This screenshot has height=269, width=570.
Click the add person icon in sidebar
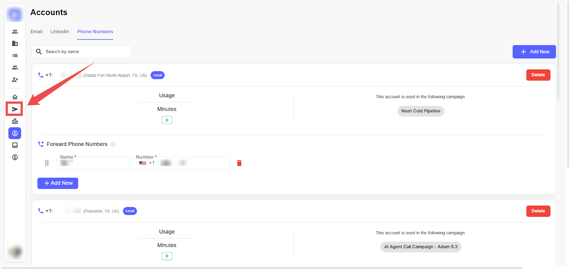point(15,80)
